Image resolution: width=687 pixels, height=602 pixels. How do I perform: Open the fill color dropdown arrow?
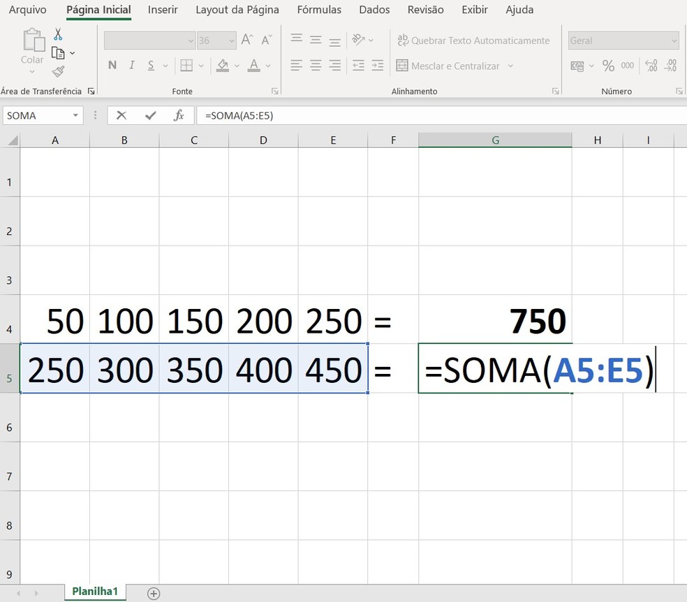pyautogui.click(x=235, y=66)
